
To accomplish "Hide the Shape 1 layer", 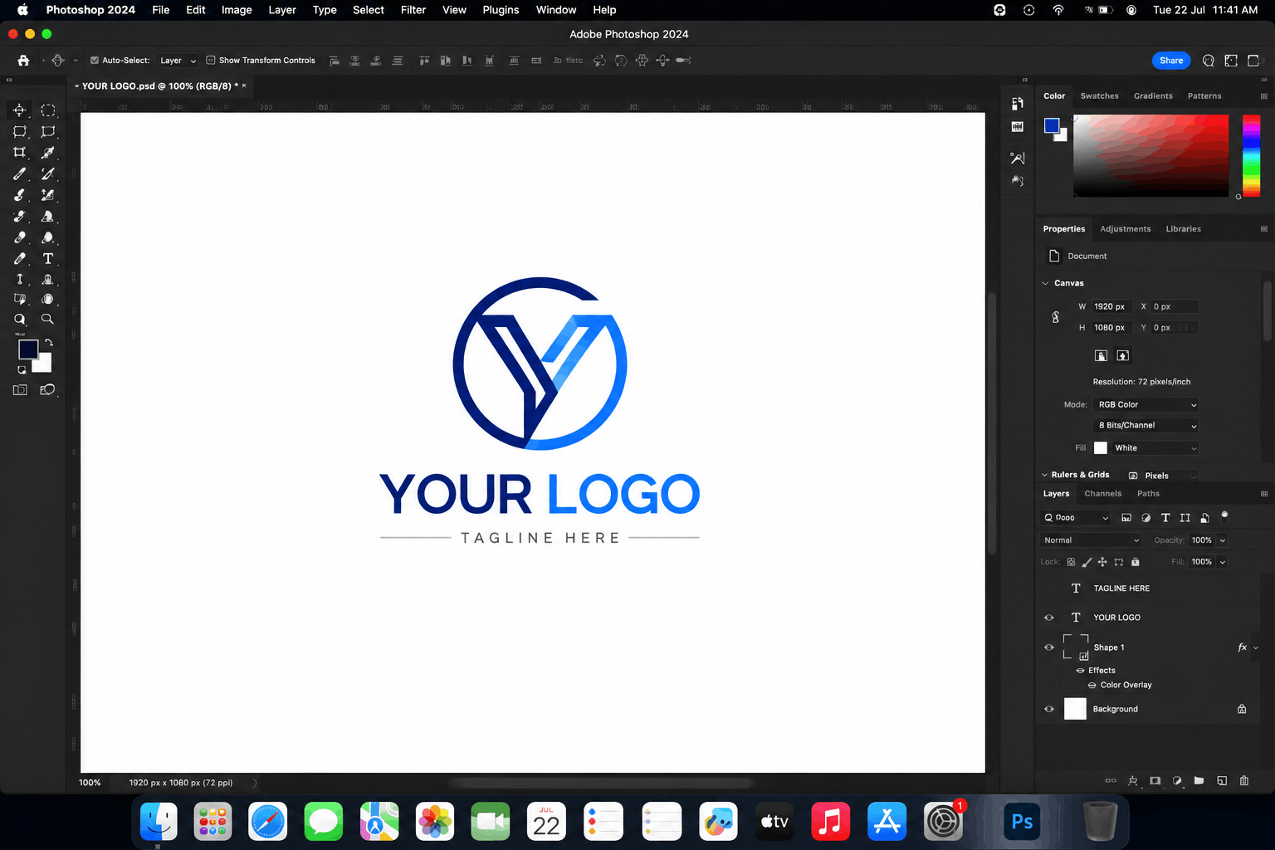I will pyautogui.click(x=1049, y=647).
